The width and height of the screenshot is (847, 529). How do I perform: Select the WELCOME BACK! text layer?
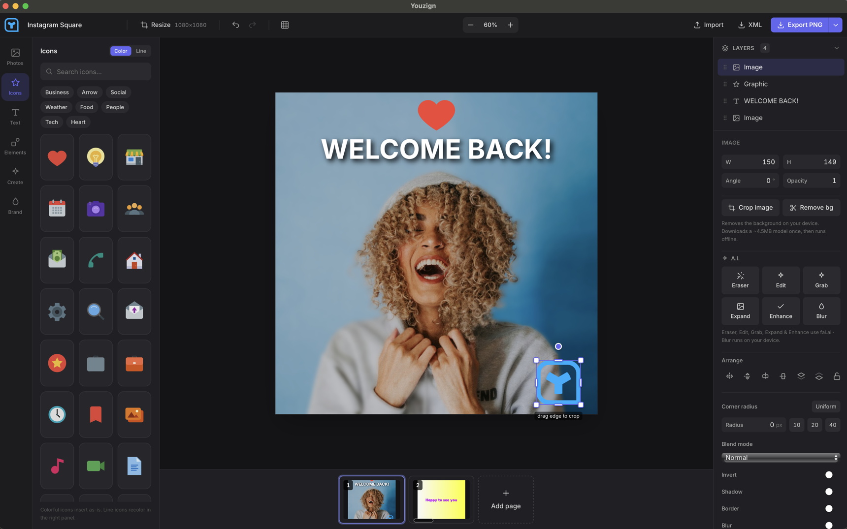pyautogui.click(x=781, y=101)
